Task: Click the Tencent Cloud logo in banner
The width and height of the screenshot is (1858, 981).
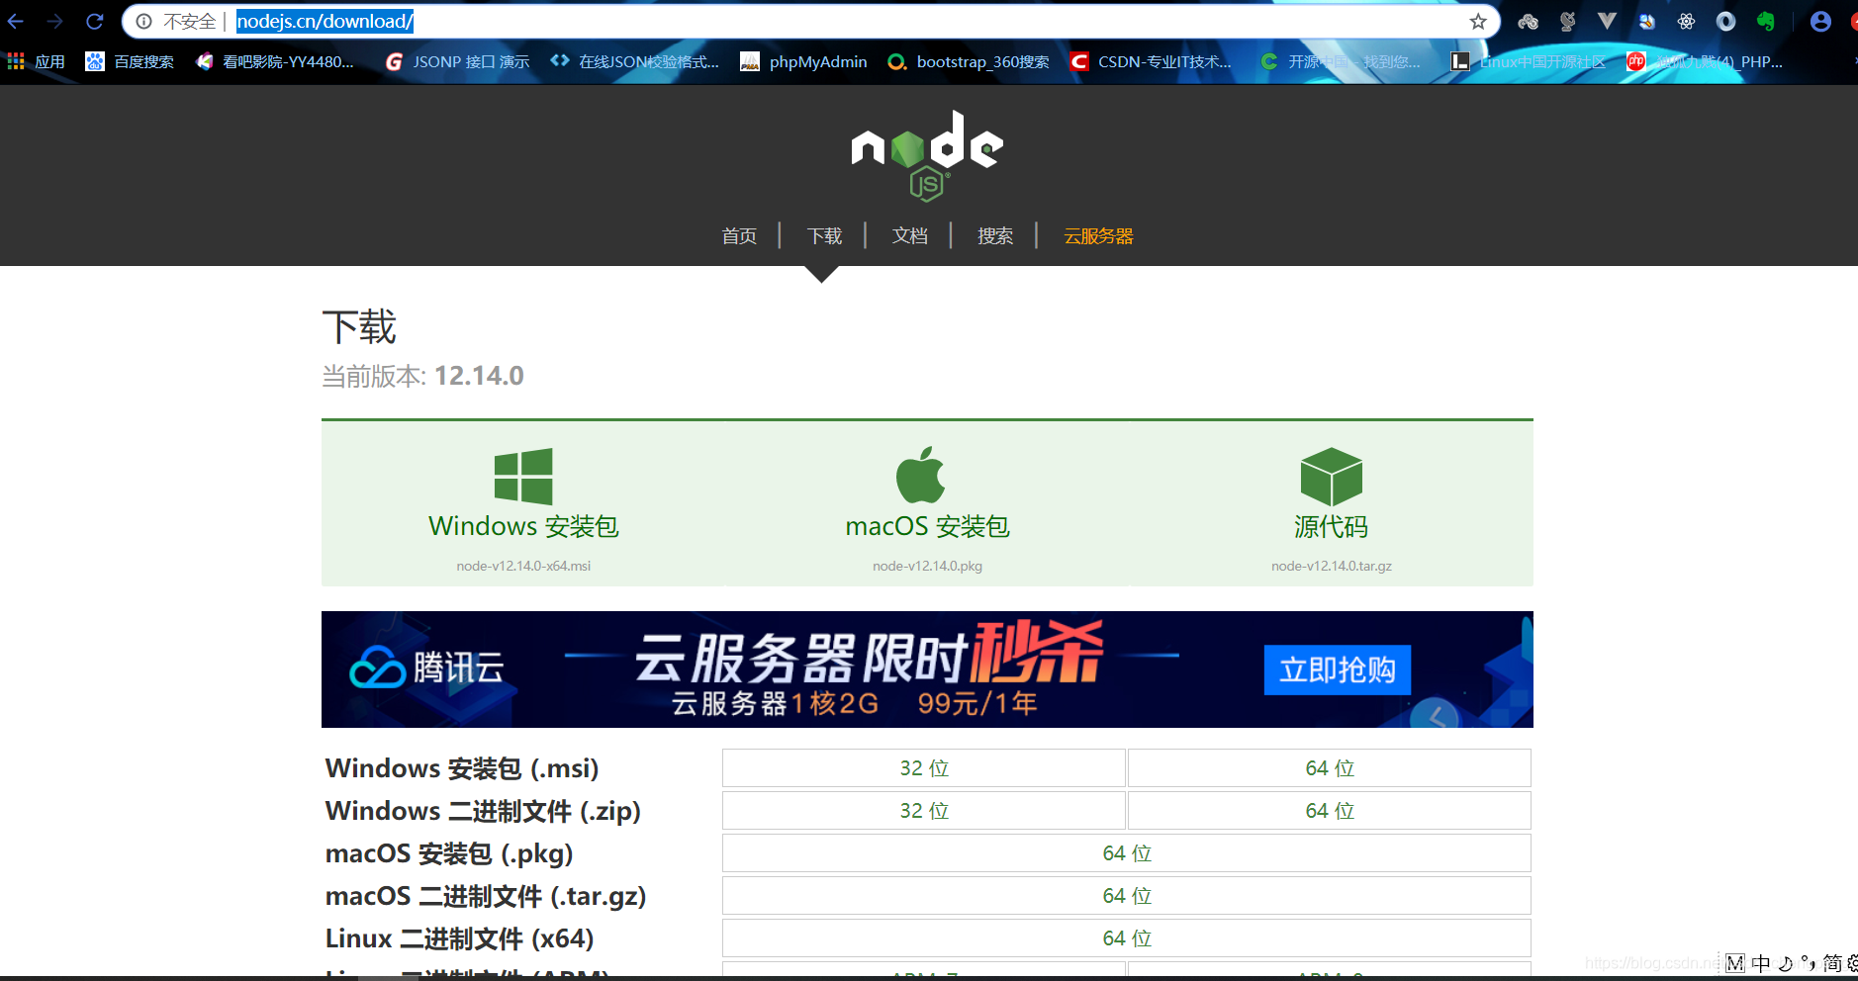Action: coord(426,669)
